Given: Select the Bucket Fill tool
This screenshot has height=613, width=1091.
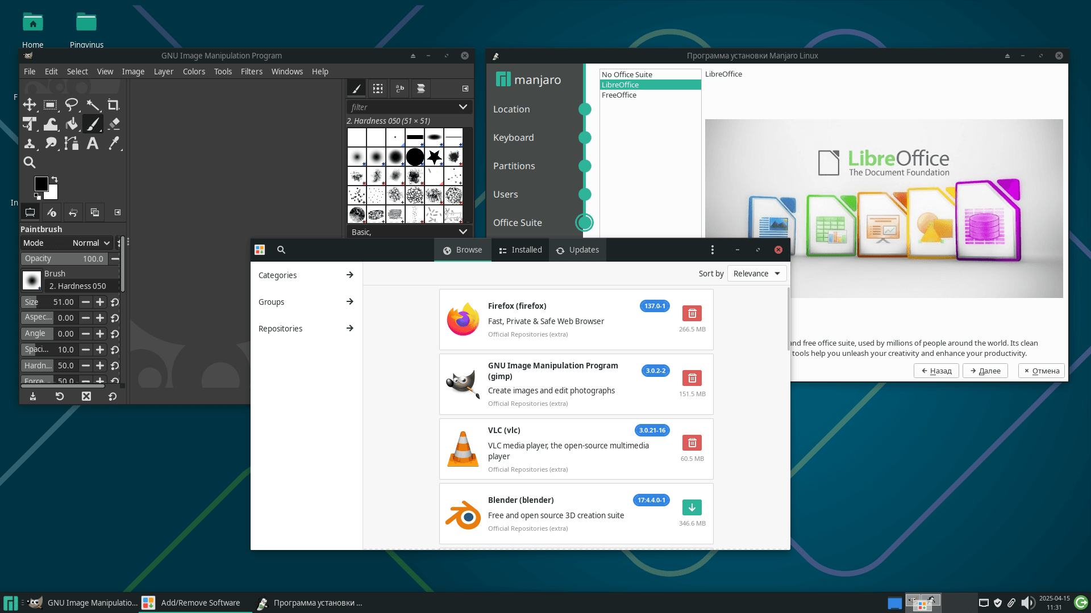Looking at the screenshot, I should pos(72,124).
